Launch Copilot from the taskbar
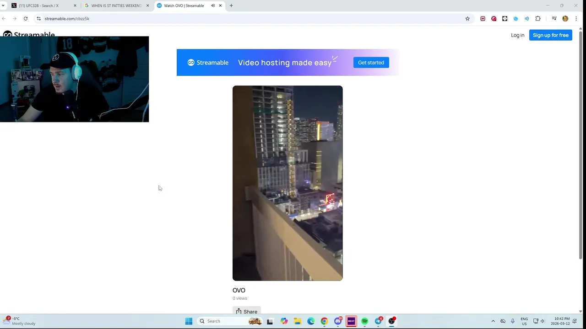Viewport: 586px width, 329px height. (x=284, y=321)
